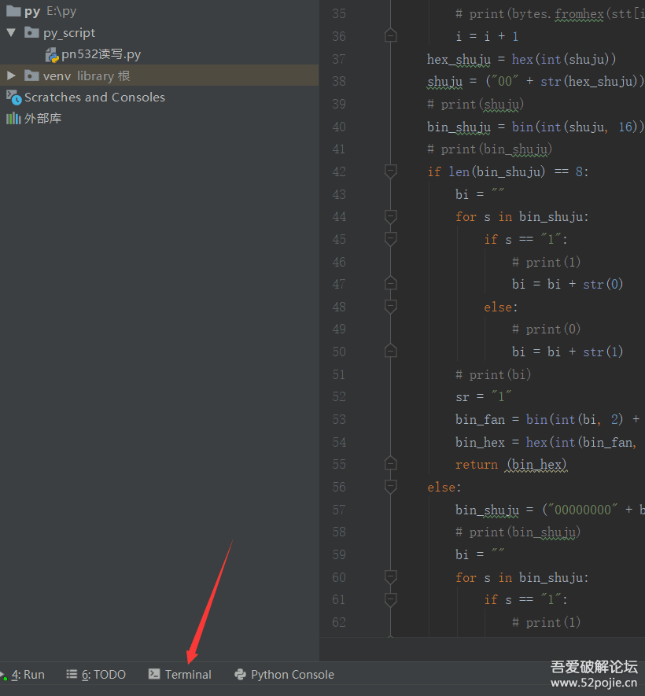Toggle fold marker at line 36
The width and height of the screenshot is (645, 696).
(391, 35)
